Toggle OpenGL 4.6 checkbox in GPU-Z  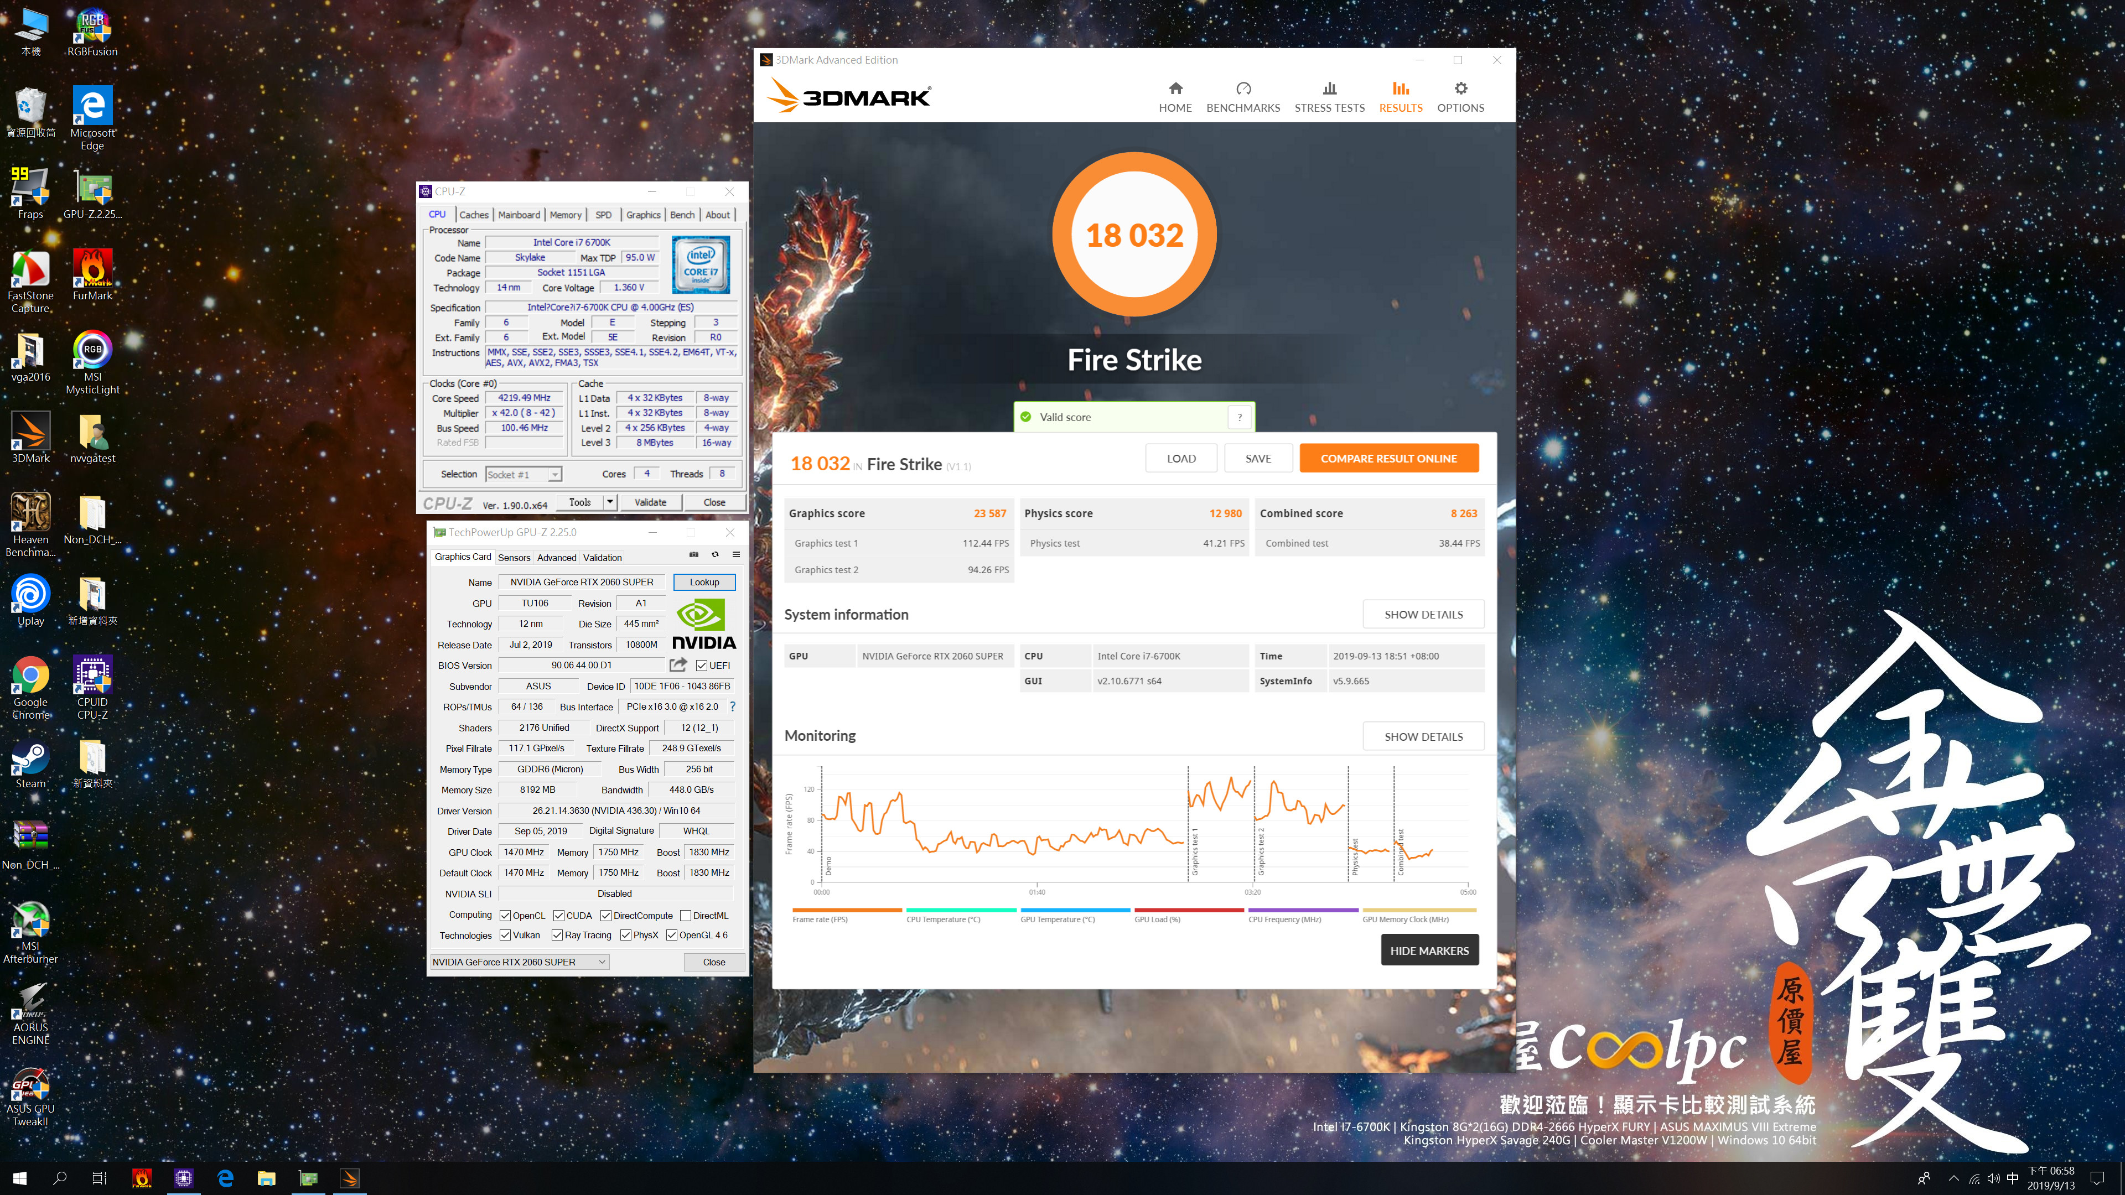coord(671,935)
